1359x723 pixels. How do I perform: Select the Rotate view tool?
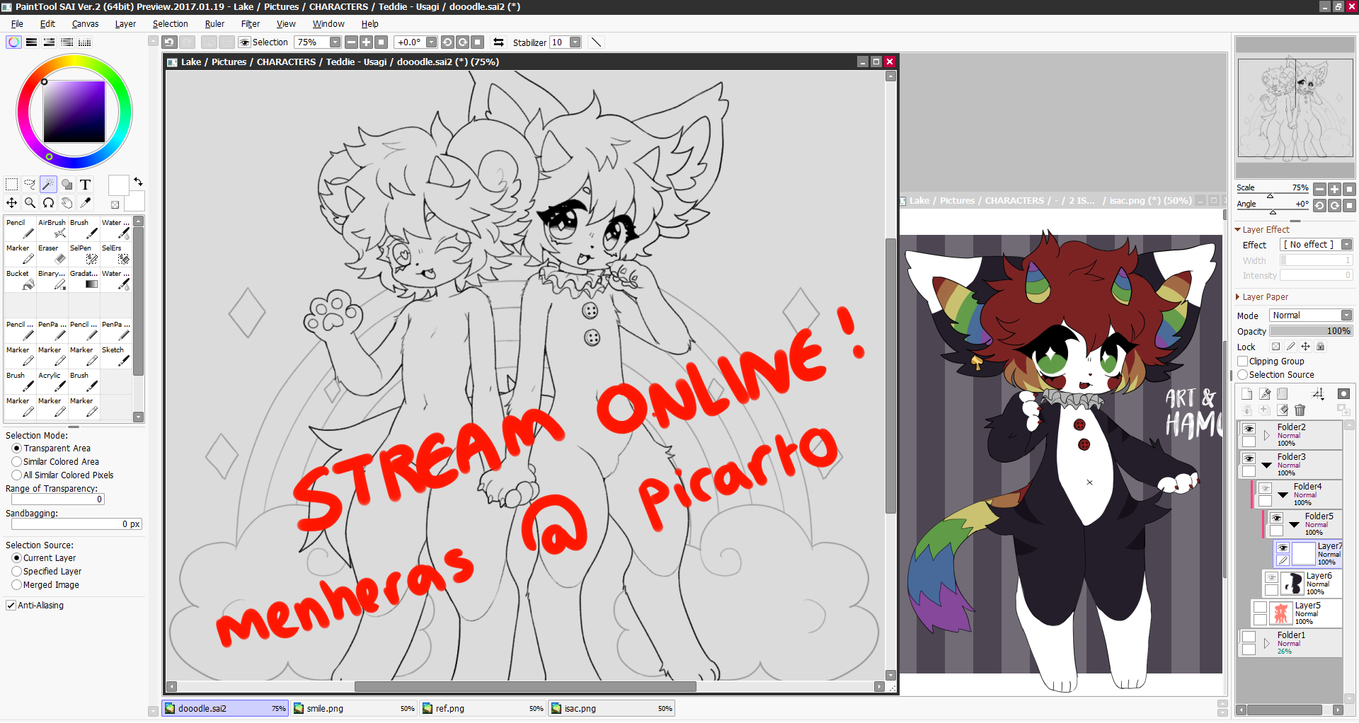(48, 203)
